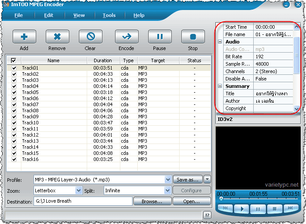This screenshot has width=306, height=224.
Task: Uncheck the Track14 checkbox
Action: tap(14, 147)
